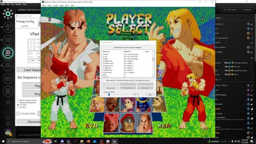Open the Misc menu in emulator
This screenshot has height=144, width=256.
67,5
